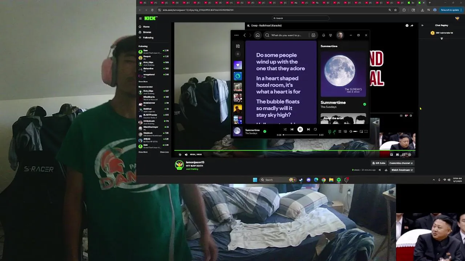Image resolution: width=465 pixels, height=261 pixels.
Task: Open Odablock in Recommended list
Action: click(x=154, y=134)
